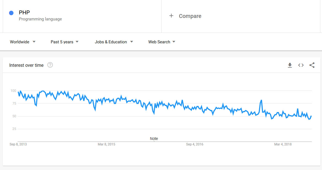Edit the PHP search term
This screenshot has height=170, width=322.
24,13
